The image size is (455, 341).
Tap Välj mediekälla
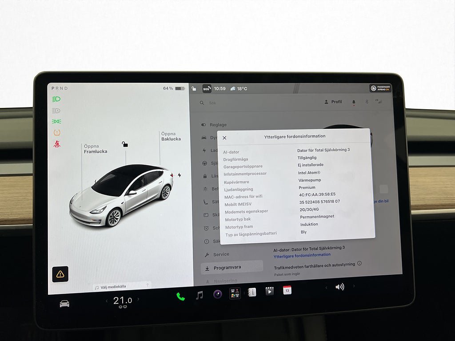point(111,287)
